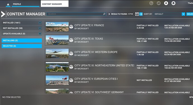The width and height of the screenshot is (193, 105).
Task: Switch to list view icon
Action: click(x=141, y=14)
